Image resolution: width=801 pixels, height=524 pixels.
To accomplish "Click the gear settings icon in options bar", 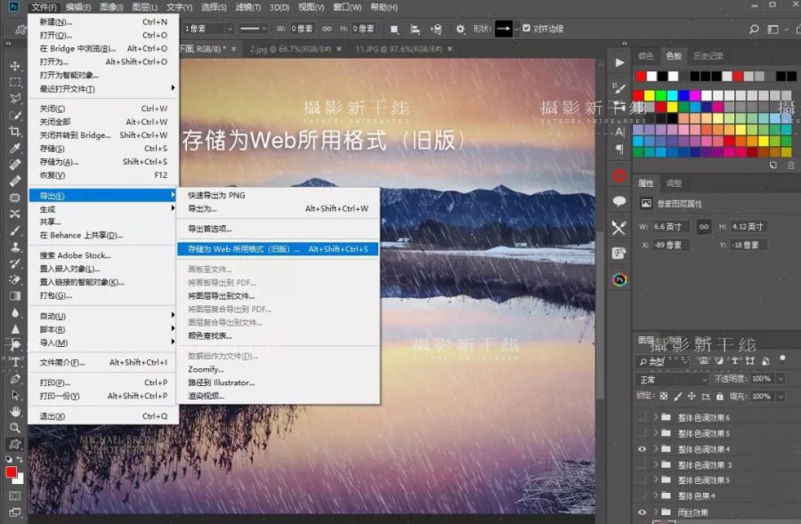I will pyautogui.click(x=460, y=29).
